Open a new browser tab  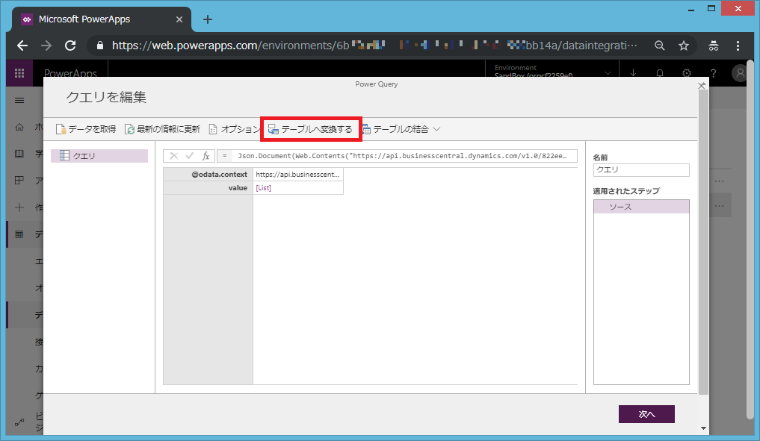(x=208, y=19)
